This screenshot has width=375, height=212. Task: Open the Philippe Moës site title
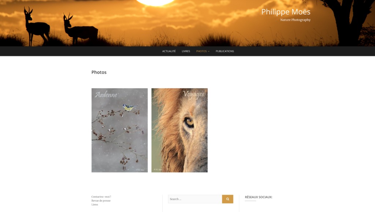pos(286,12)
